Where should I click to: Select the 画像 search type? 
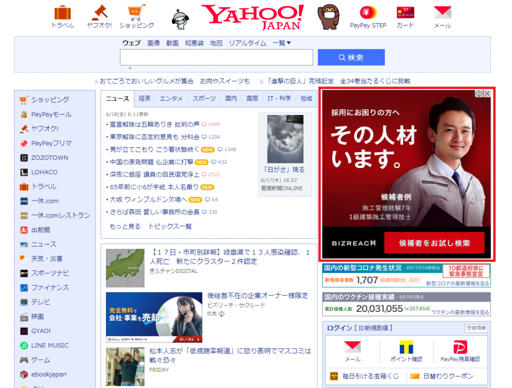tap(153, 43)
